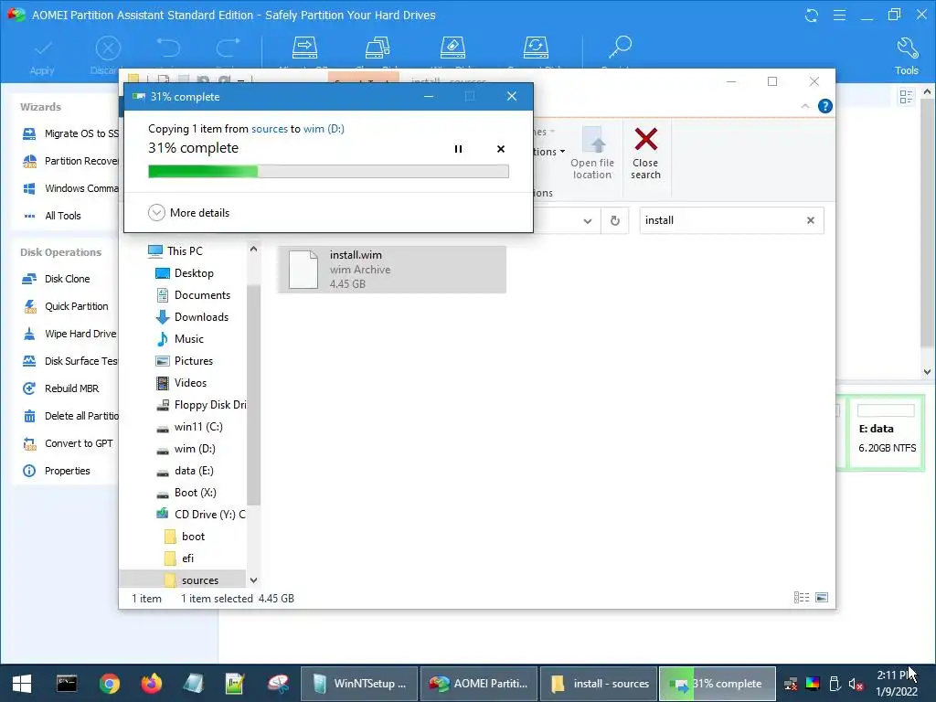Open Music folder in navigation pane
Screen dimensions: 936x702
tap(180, 339)
